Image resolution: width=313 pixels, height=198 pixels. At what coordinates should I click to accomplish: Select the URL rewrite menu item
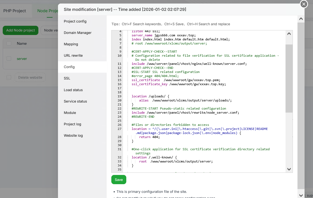[x=73, y=56]
